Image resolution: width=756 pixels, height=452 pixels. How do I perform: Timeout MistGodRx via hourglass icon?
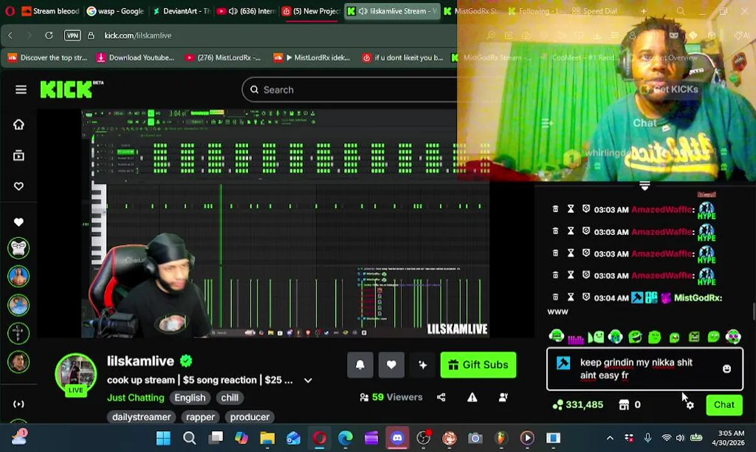pyautogui.click(x=570, y=297)
